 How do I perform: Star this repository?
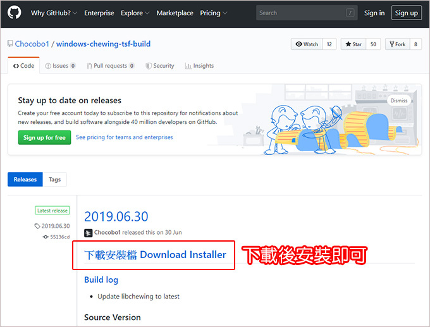tap(353, 44)
